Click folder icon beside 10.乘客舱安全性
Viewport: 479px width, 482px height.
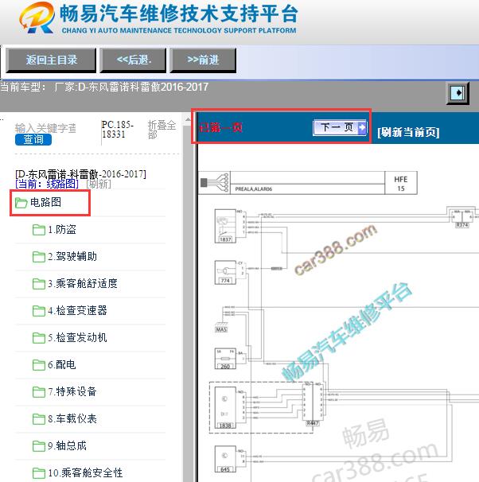tap(39, 473)
